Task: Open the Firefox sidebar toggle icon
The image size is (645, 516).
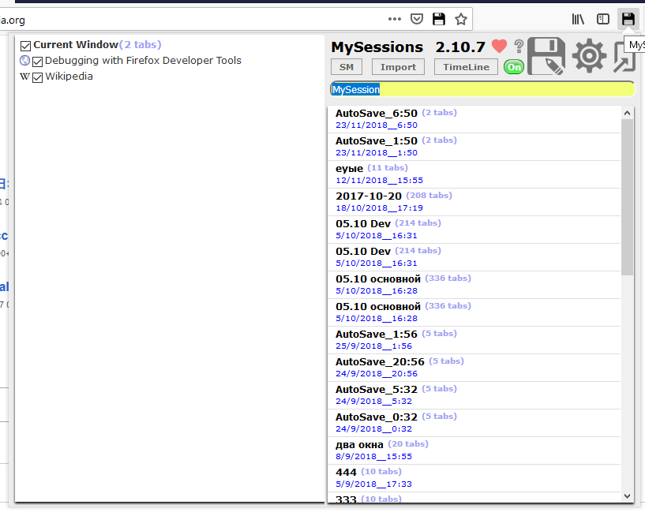Action: (x=602, y=19)
